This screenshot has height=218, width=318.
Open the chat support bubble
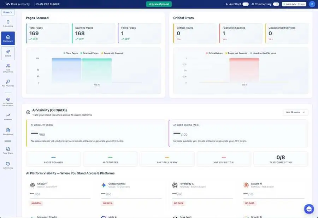pyautogui.click(x=309, y=209)
